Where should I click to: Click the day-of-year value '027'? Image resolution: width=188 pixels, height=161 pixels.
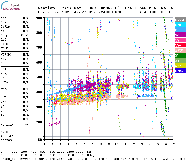click(x=92, y=12)
